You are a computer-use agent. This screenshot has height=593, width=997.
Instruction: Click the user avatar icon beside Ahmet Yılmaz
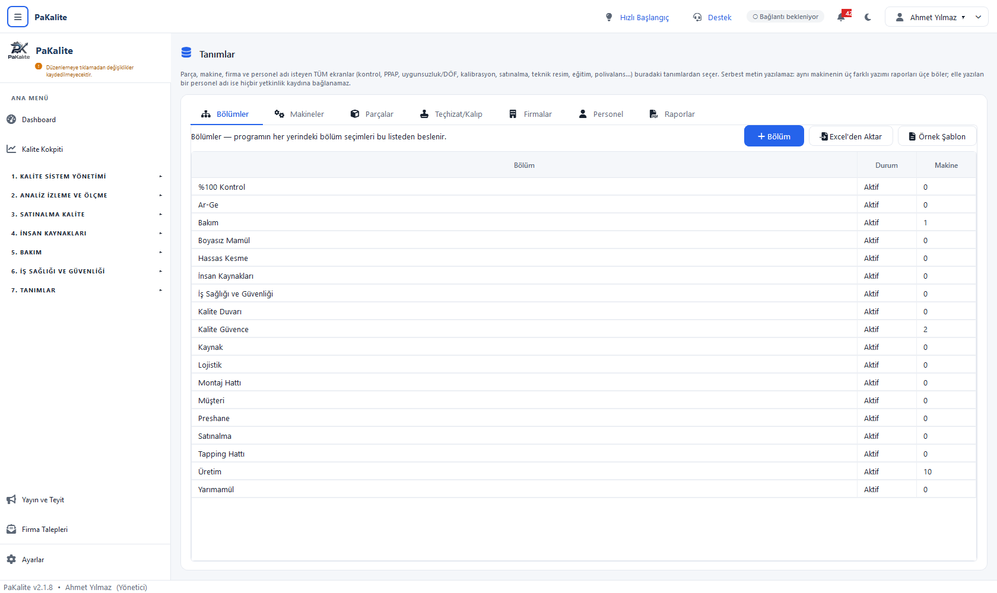click(x=900, y=17)
